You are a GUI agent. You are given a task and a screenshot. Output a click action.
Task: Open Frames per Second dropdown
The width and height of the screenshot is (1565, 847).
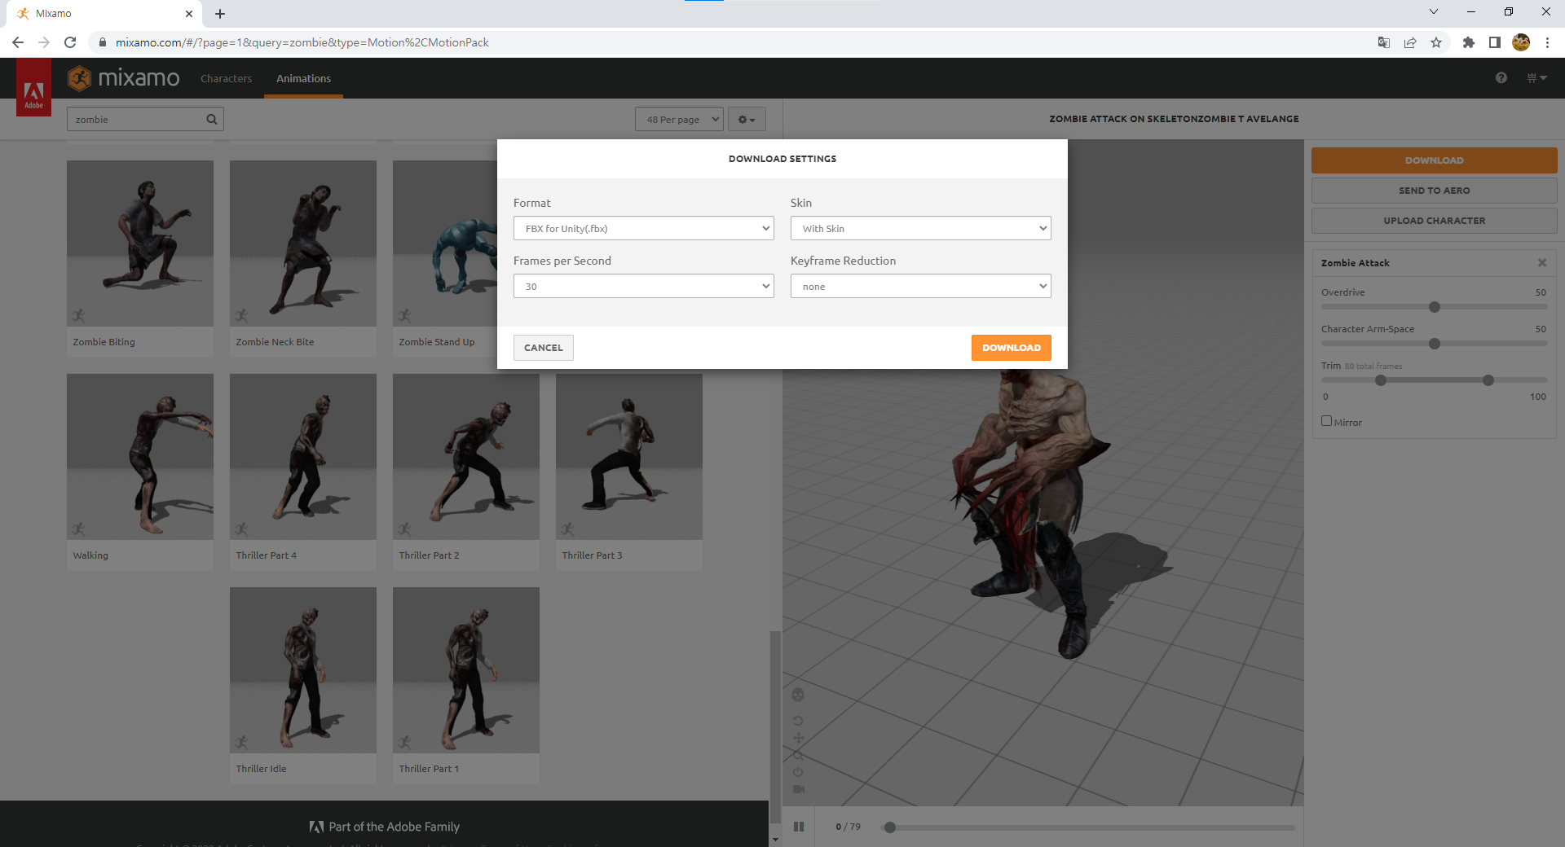tap(644, 286)
